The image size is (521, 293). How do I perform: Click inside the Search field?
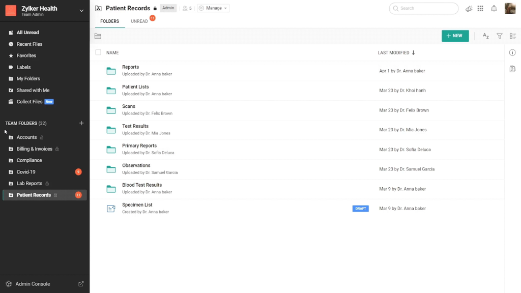pyautogui.click(x=424, y=8)
